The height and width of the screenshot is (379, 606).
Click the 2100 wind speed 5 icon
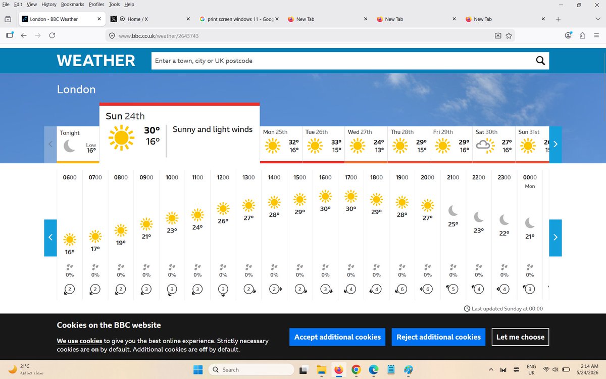[453, 290]
